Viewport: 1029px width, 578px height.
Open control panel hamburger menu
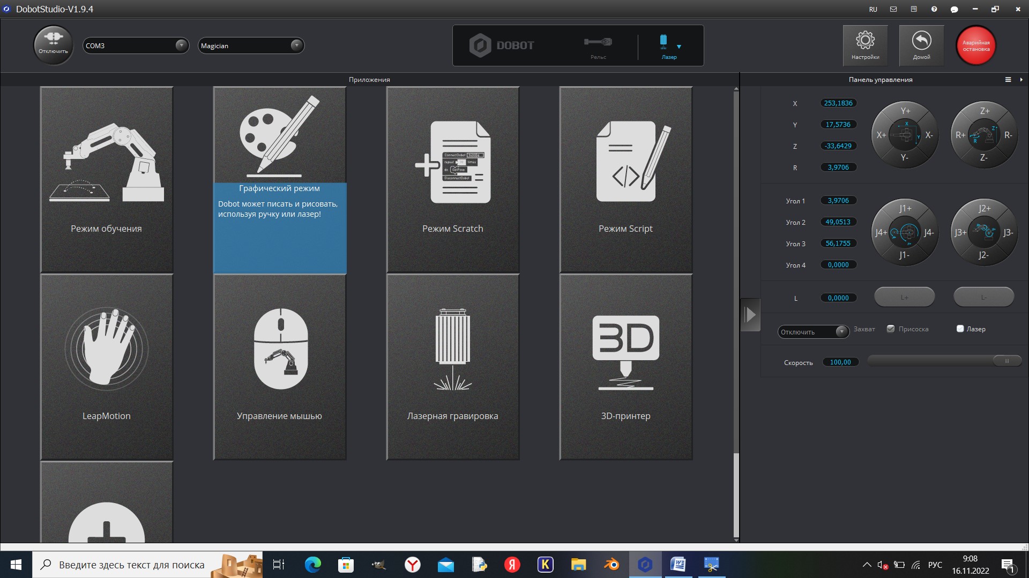click(x=1008, y=79)
